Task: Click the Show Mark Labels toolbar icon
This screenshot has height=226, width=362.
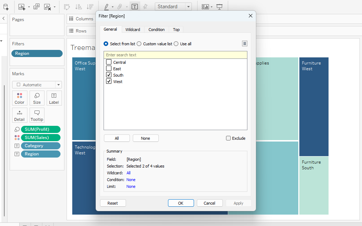Action: (135, 6)
